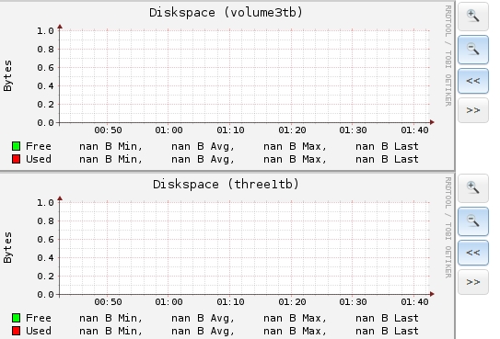Shift the volume3tb graph forward with >>
This screenshot has height=339, width=500.
pyautogui.click(x=473, y=110)
